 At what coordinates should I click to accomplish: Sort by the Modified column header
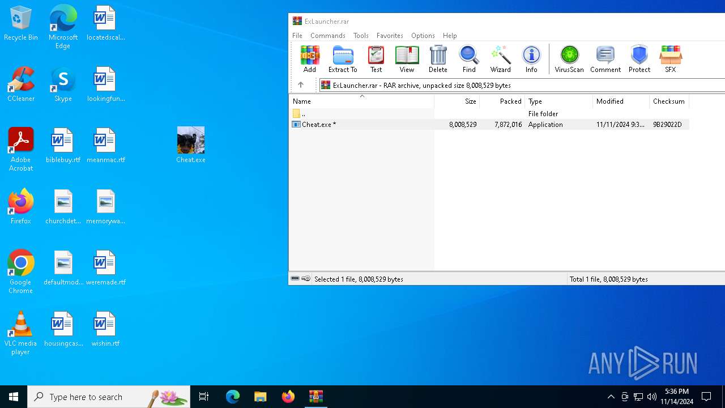click(x=621, y=101)
